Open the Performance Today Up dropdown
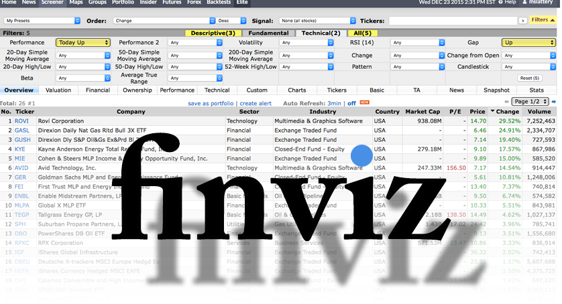The image size is (562, 304). (82, 42)
